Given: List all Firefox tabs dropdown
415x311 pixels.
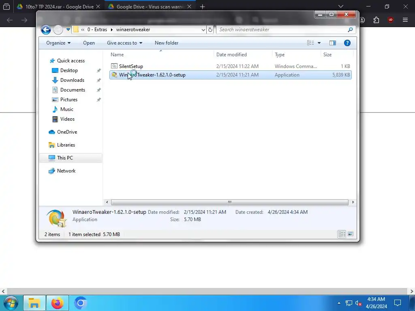Looking at the screenshot, I should point(341,6).
